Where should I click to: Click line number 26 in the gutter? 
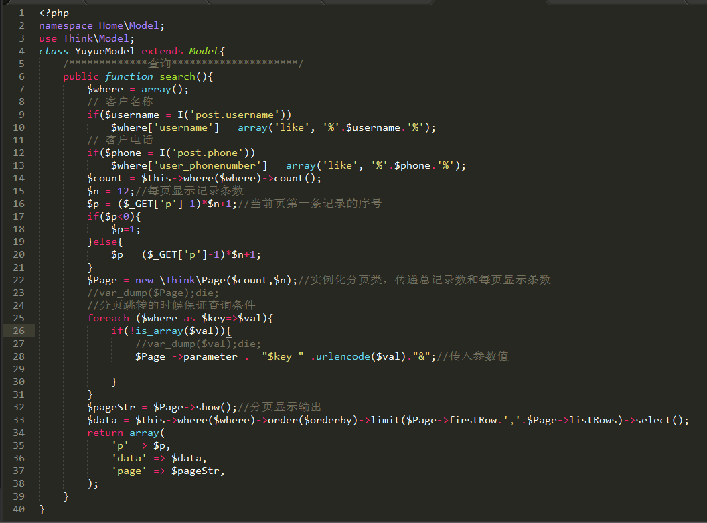coord(19,331)
